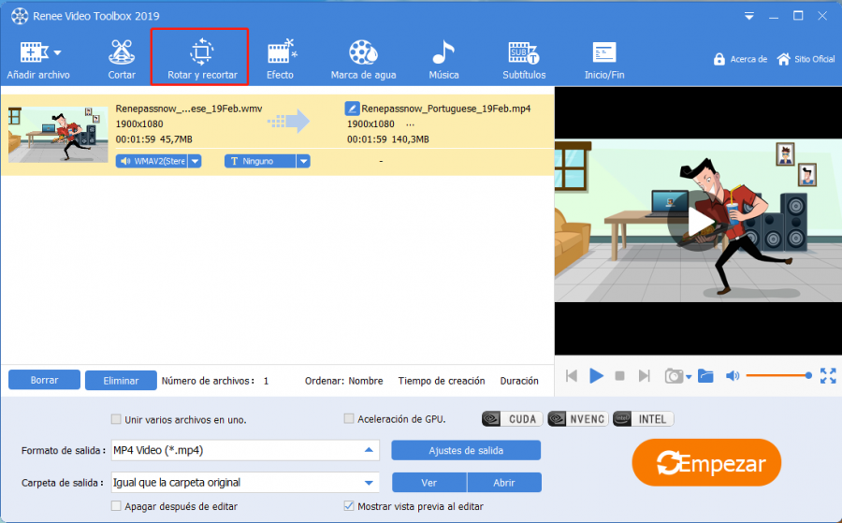Expand the Ninguno subtitle dropdown
Viewport: 842px width, 523px height.
pyautogui.click(x=303, y=161)
